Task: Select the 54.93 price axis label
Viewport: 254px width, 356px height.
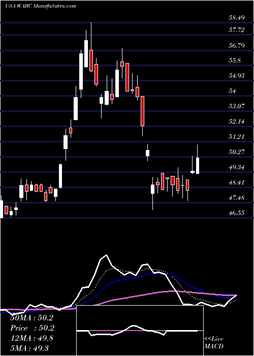Action: (237, 76)
